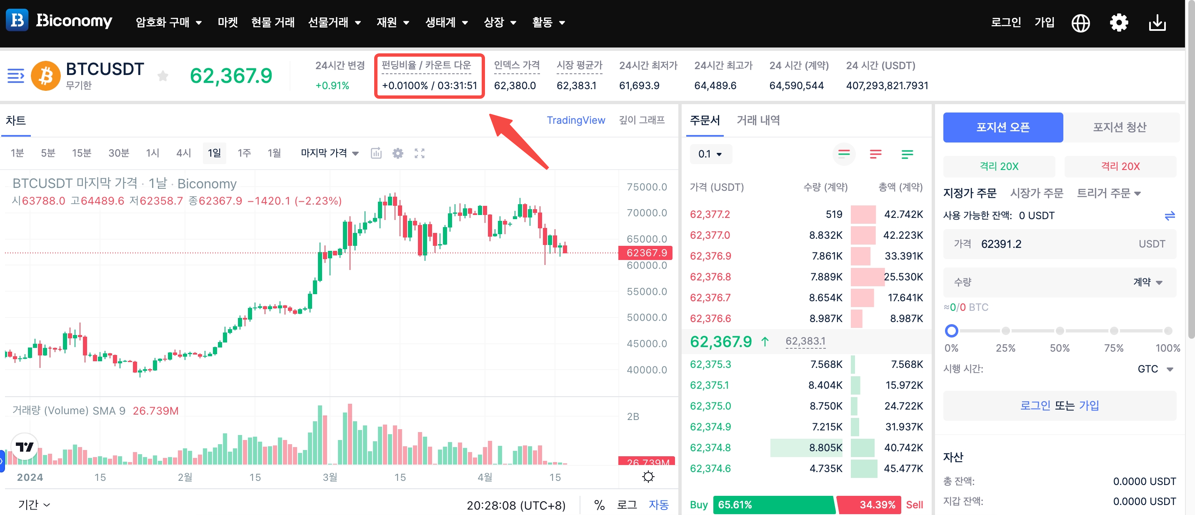1195x515 pixels.
Task: Set amount slider to 50%
Action: tap(1060, 331)
